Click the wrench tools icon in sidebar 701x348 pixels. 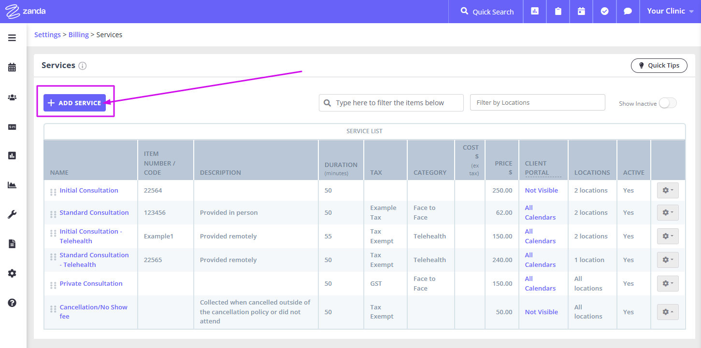(12, 215)
